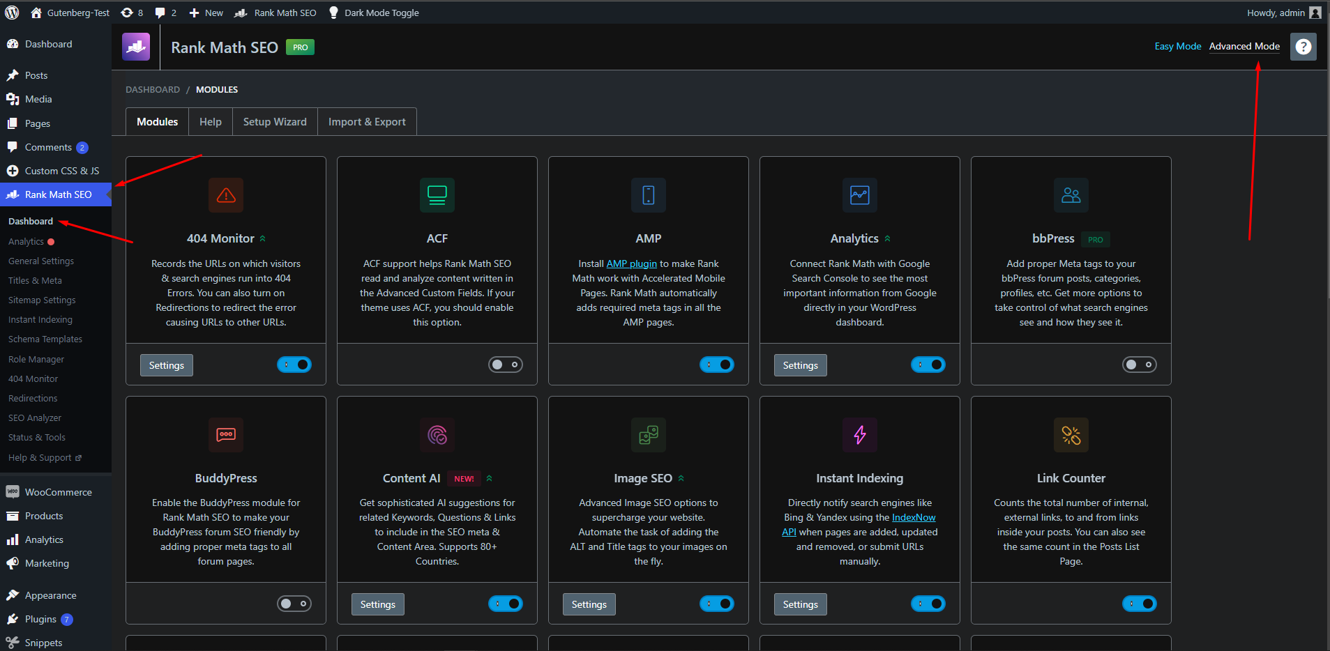Open Settings for the Analytics module
Image resolution: width=1330 pixels, height=651 pixels.
(800, 365)
